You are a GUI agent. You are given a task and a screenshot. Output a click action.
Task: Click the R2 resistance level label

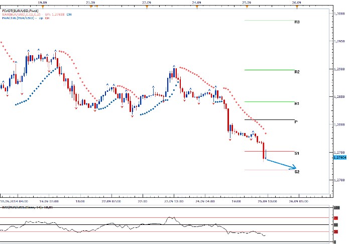(x=297, y=72)
